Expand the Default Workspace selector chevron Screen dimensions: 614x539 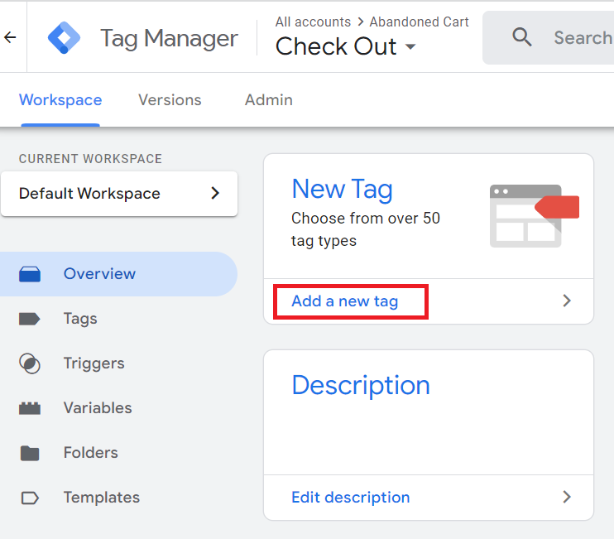215,193
